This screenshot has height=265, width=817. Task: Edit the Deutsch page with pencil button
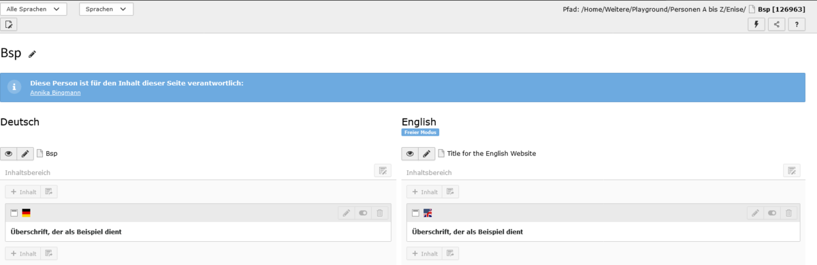click(25, 153)
